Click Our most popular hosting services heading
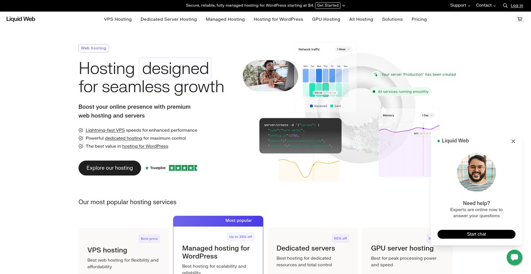The width and height of the screenshot is (531, 274). tap(127, 202)
